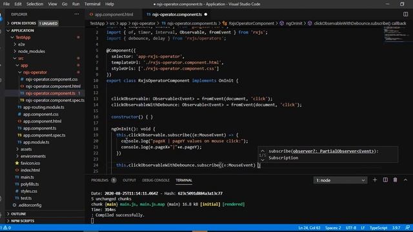Open the Run menu
The width and height of the screenshot is (413, 232).
pyautogui.click(x=76, y=4)
